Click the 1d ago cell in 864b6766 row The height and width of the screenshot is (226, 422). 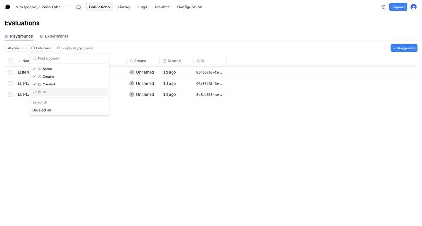tap(170, 72)
